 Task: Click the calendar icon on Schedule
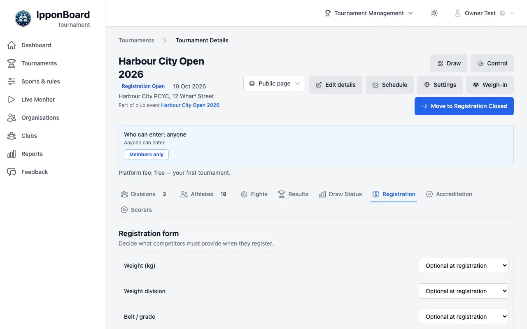click(x=375, y=85)
